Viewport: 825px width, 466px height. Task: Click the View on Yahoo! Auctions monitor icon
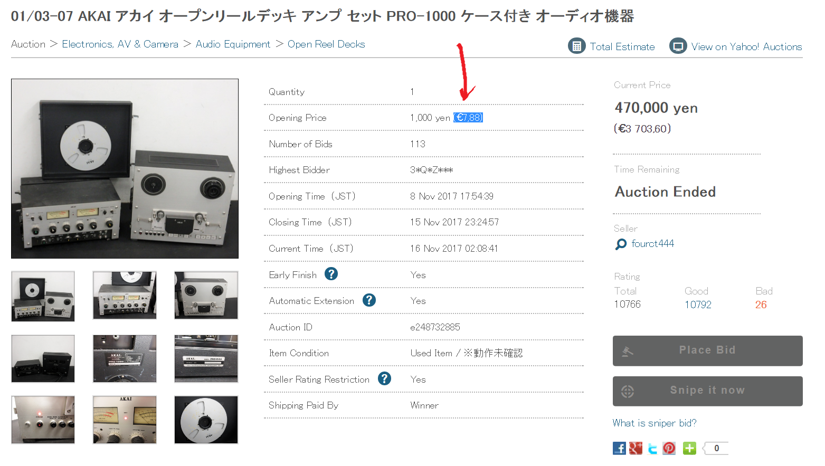[678, 46]
